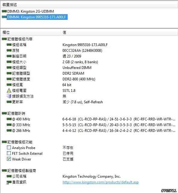Click the 產品資訊 link icon
The width and height of the screenshot is (178, 193).
(x=9, y=182)
